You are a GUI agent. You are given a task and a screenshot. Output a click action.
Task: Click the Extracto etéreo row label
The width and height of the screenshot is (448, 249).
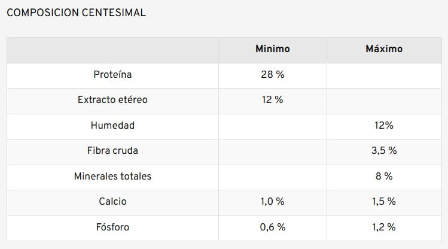112,100
